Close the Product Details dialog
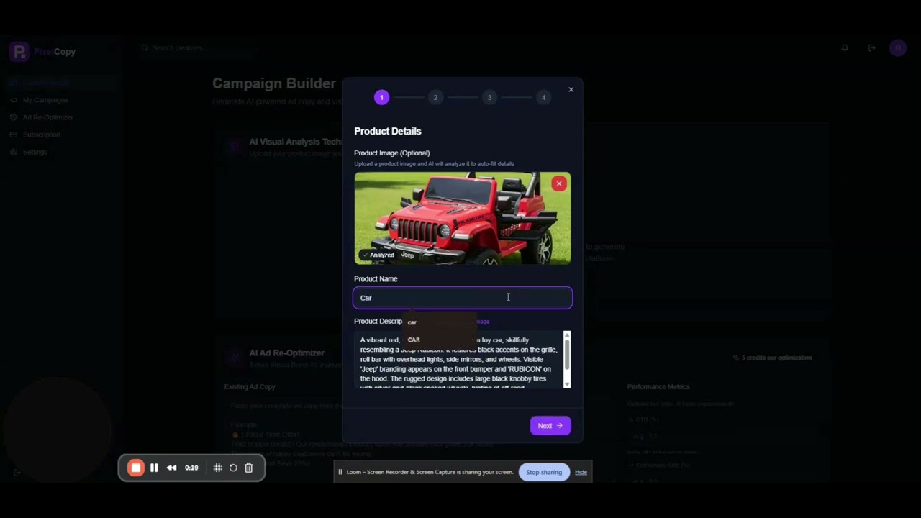The height and width of the screenshot is (518, 921). click(571, 90)
